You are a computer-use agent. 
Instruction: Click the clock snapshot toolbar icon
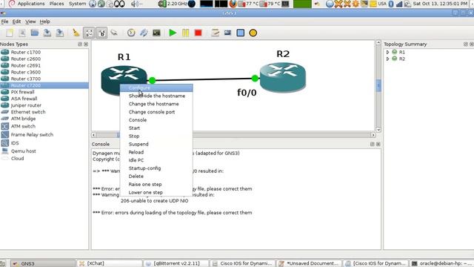(x=131, y=33)
